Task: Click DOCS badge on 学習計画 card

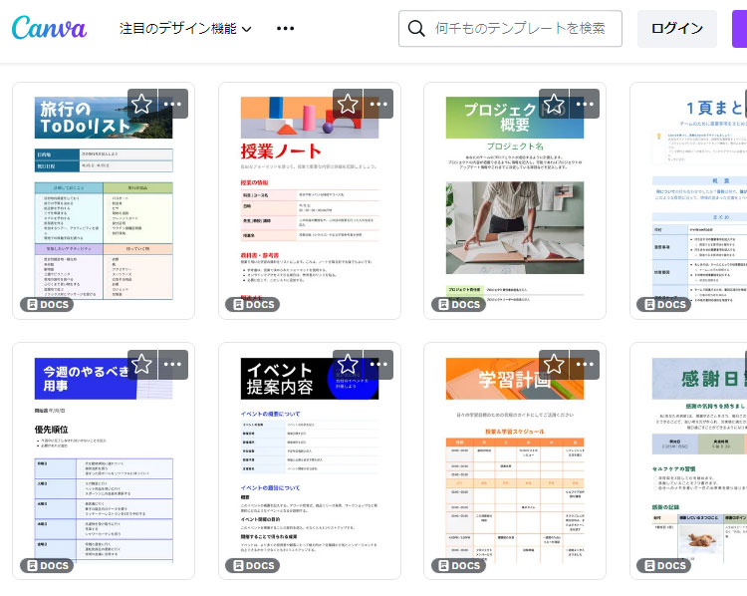Action: point(458,565)
